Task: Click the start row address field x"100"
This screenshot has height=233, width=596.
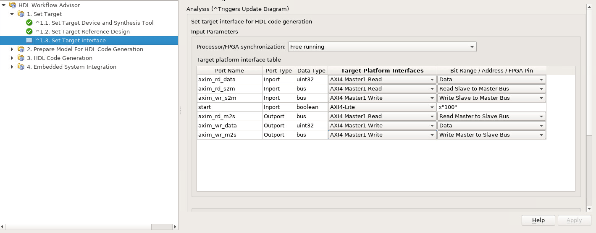Action: 491,107
